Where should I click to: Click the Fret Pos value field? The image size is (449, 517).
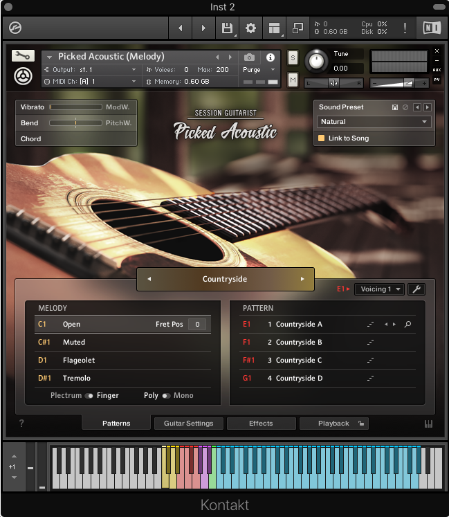click(197, 324)
